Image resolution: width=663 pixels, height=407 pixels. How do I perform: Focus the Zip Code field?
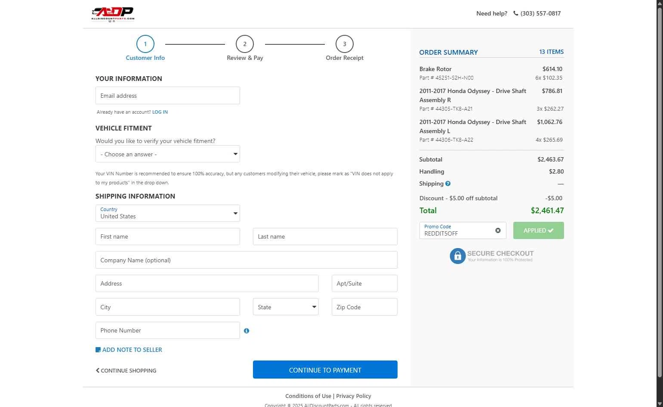364,307
